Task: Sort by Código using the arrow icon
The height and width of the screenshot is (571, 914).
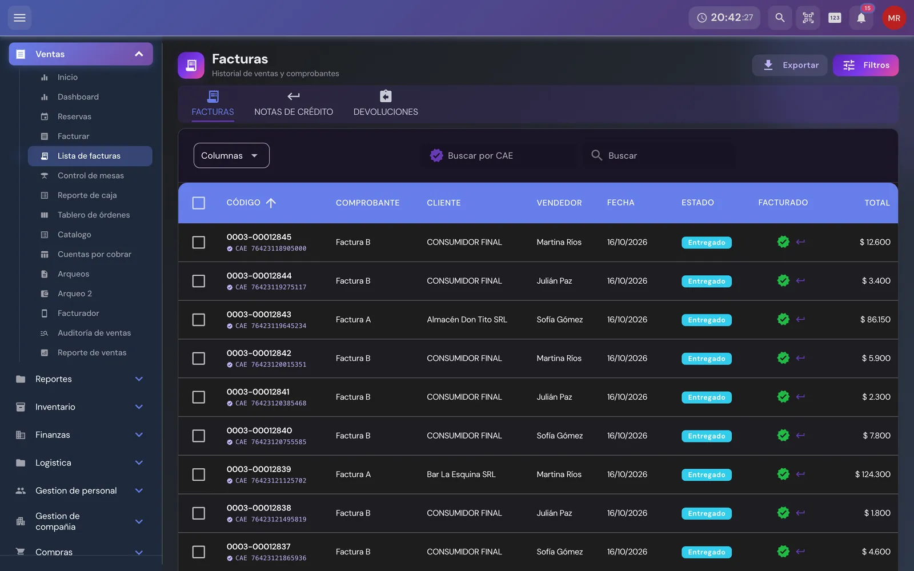Action: [271, 203]
